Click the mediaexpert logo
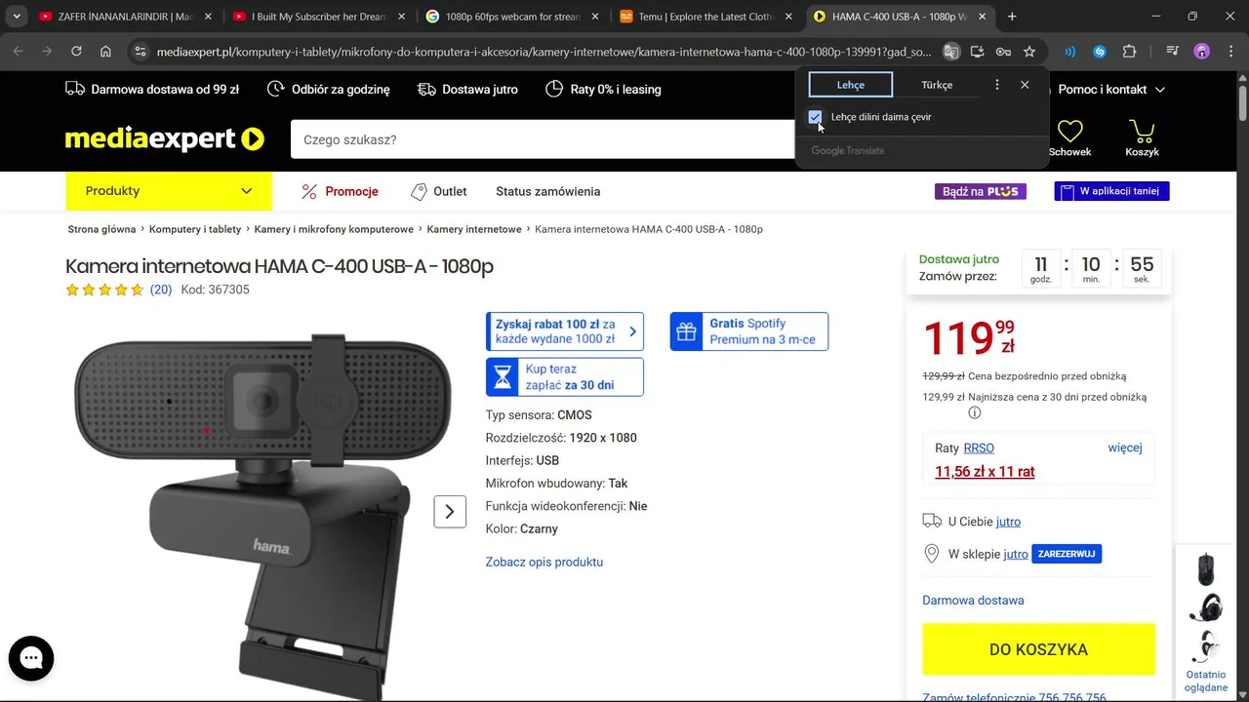This screenshot has height=702, width=1249. coord(165,139)
